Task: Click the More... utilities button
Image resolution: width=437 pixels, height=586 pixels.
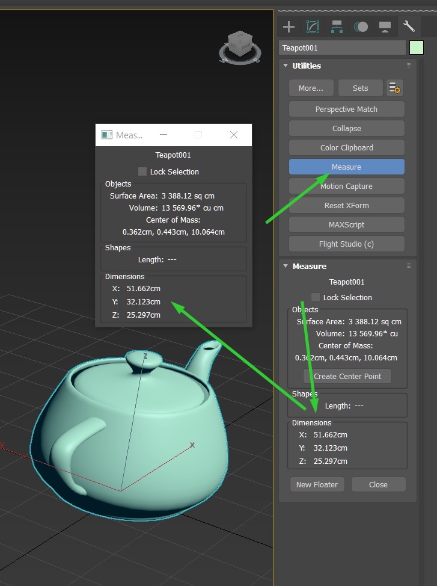Action: tap(310, 88)
